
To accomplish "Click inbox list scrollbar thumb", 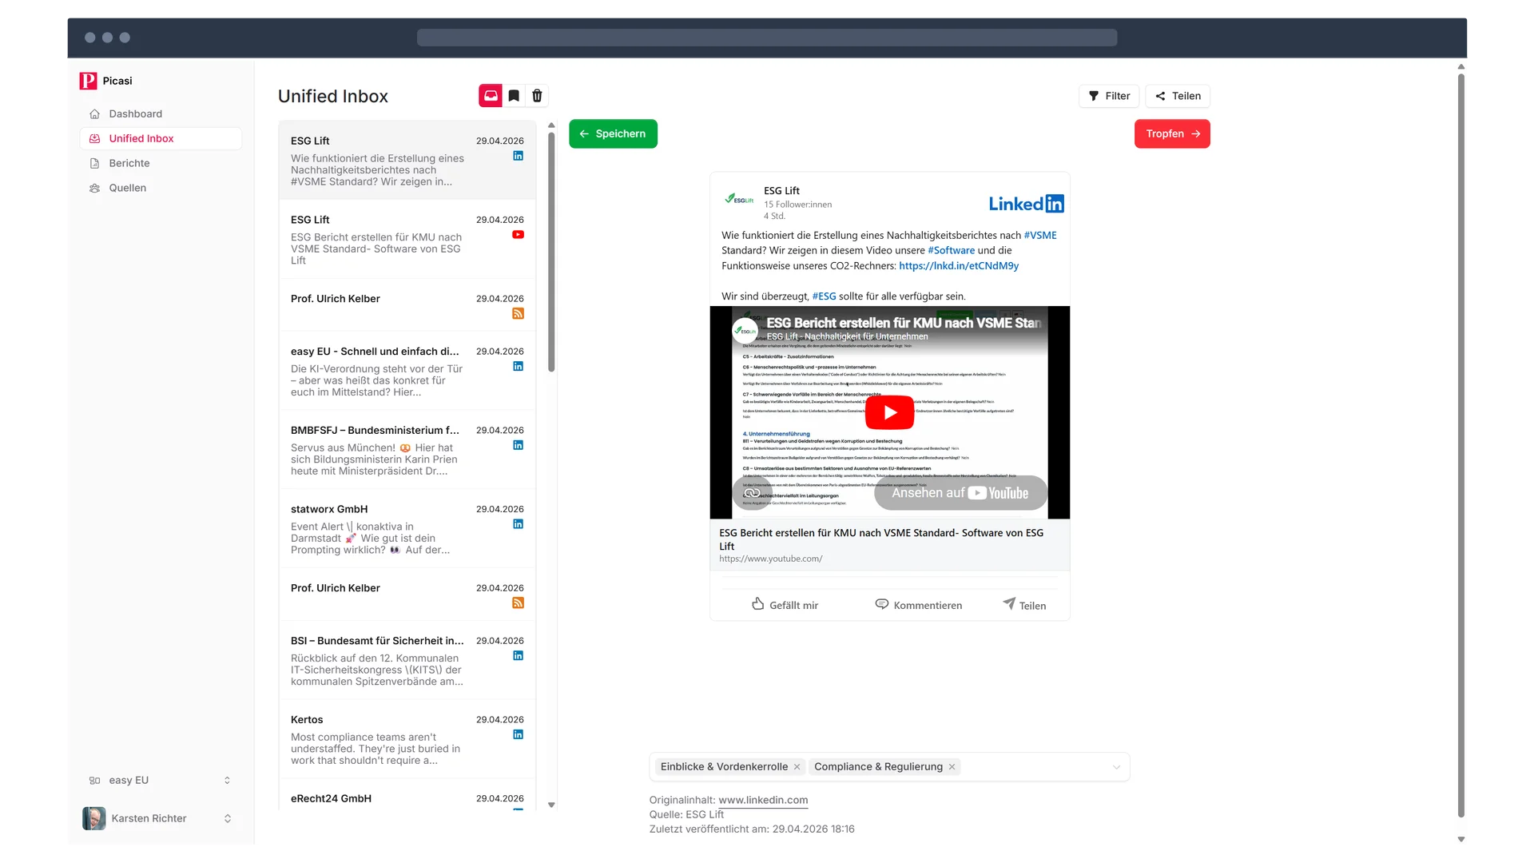I will (551, 252).
